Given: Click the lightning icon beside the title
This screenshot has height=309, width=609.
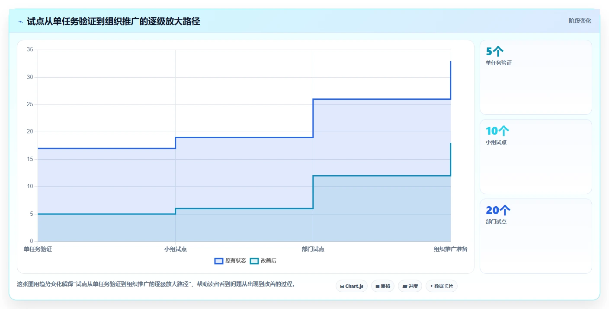Looking at the screenshot, I should 20,22.
